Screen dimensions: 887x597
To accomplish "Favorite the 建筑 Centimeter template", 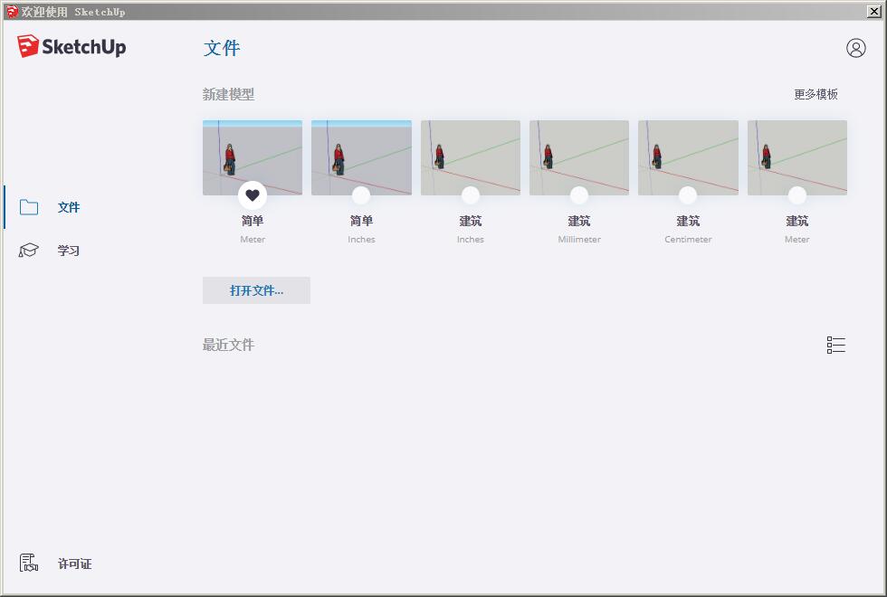I will pyautogui.click(x=688, y=195).
